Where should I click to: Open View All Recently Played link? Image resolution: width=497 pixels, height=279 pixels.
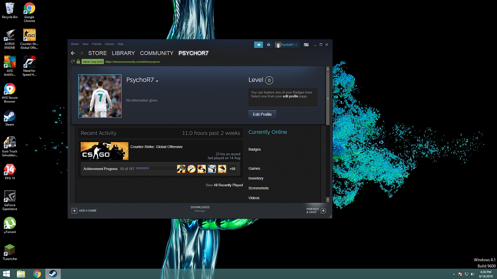(224, 185)
